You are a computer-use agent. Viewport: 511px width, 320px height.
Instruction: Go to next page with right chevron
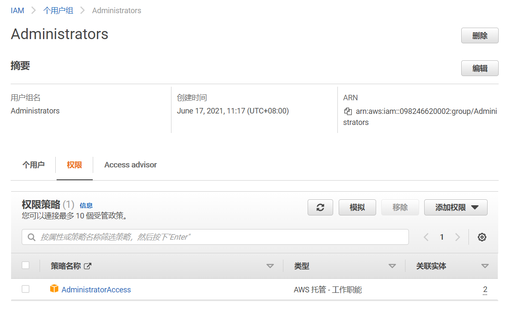tap(457, 237)
